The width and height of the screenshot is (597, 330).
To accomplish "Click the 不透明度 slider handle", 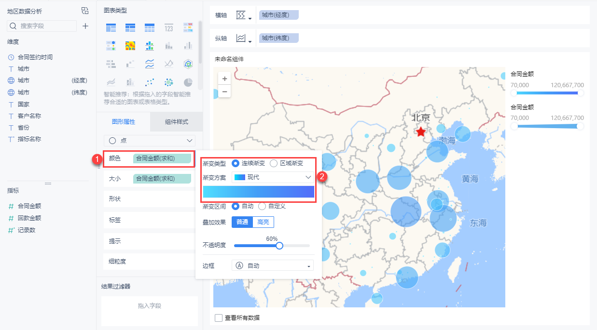I will point(279,246).
